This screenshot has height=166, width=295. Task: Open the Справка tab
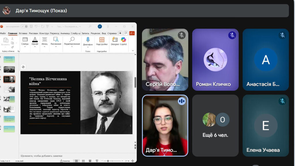[112, 33]
